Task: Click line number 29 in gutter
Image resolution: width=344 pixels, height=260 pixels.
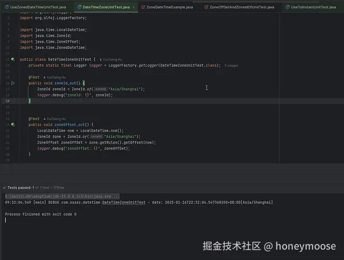Action: [x=8, y=160]
